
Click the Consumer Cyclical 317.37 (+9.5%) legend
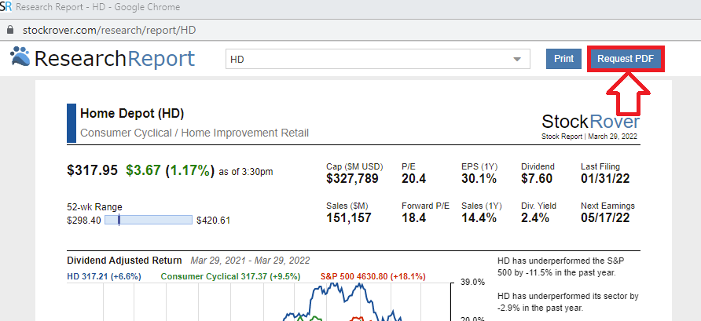pyautogui.click(x=231, y=277)
